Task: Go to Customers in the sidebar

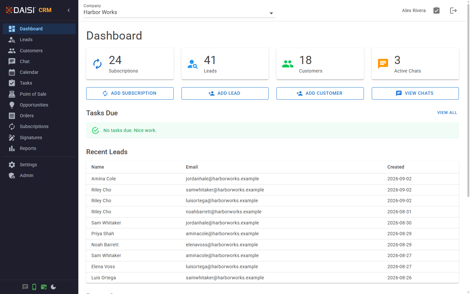Action: pos(39,51)
